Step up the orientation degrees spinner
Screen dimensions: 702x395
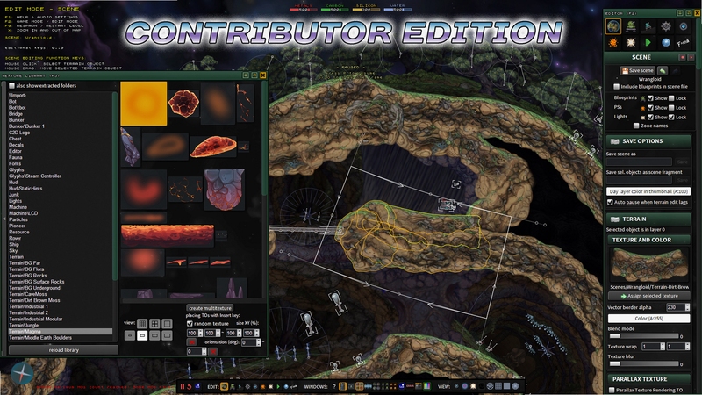(258, 341)
